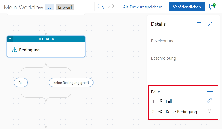Delete step using trash can icon
The width and height of the screenshot is (222, 129).
(199, 24)
